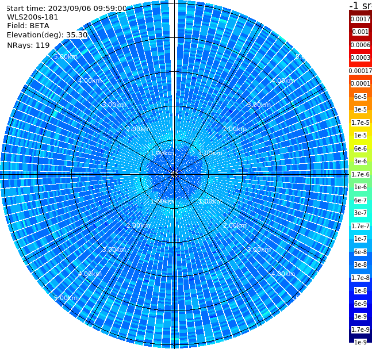Image resolution: width=372 pixels, height=349 pixels.
Task: Select the "1e-8" colorbar tick
Action: [361, 290]
